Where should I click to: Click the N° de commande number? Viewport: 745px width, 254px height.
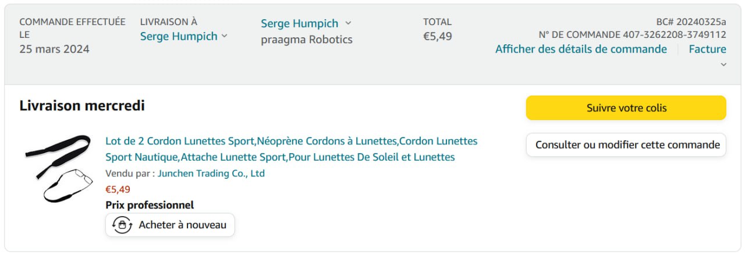[x=675, y=34]
